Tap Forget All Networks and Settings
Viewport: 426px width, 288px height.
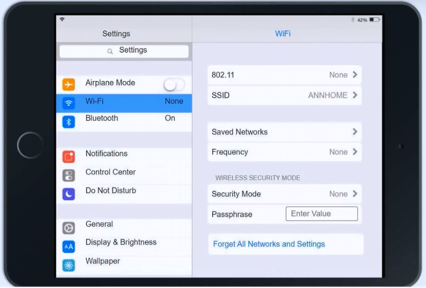(x=269, y=244)
